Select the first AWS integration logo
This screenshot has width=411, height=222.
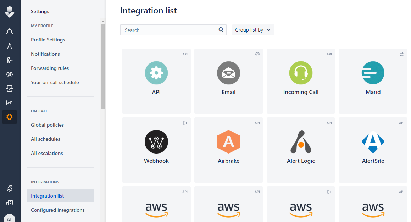pyautogui.click(x=156, y=210)
